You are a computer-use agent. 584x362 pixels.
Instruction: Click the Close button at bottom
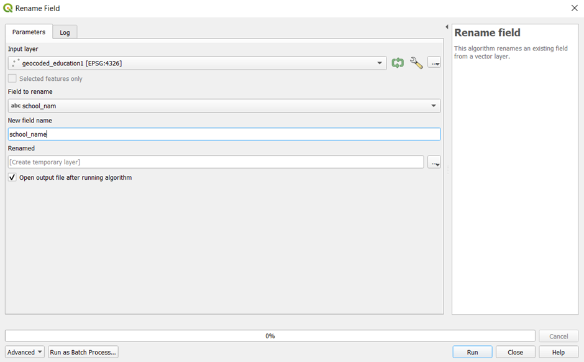click(x=515, y=352)
